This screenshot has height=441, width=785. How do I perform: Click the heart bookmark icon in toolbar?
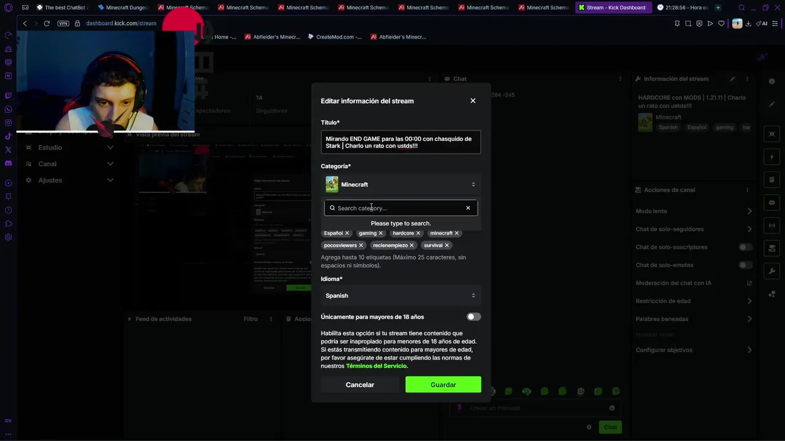[x=721, y=23]
